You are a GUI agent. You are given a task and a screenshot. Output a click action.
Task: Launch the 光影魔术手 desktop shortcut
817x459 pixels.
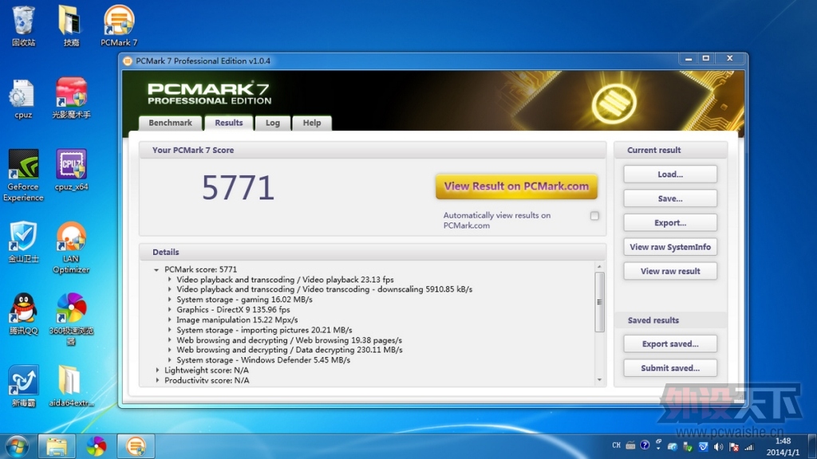71,99
